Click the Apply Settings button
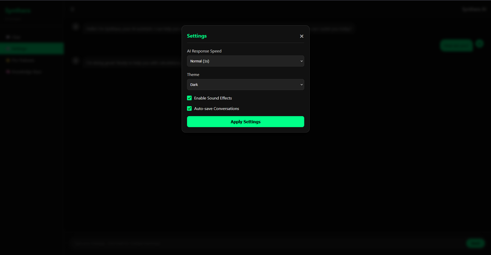491x255 pixels. (x=246, y=122)
